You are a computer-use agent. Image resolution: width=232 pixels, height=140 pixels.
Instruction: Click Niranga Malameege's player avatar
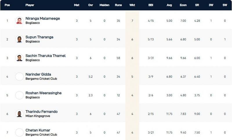pos(19,21)
